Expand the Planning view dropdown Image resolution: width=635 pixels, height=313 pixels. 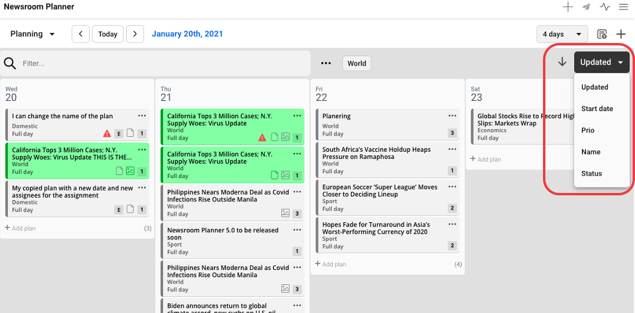tap(33, 34)
